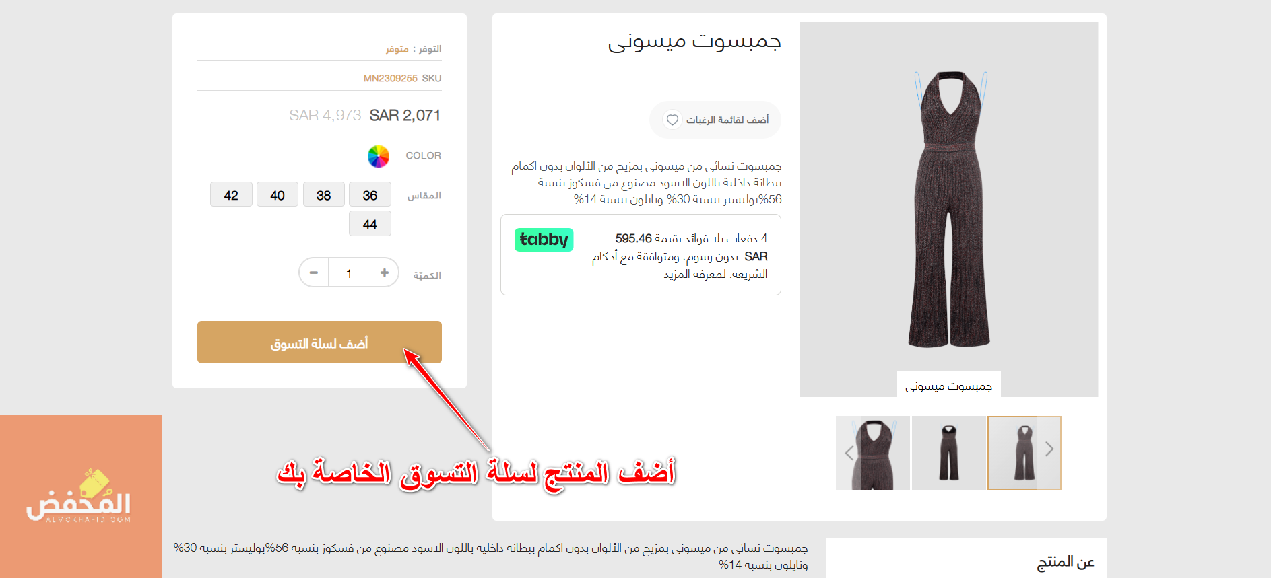The height and width of the screenshot is (578, 1271).
Task: Click the quantity input field
Action: pos(349,273)
